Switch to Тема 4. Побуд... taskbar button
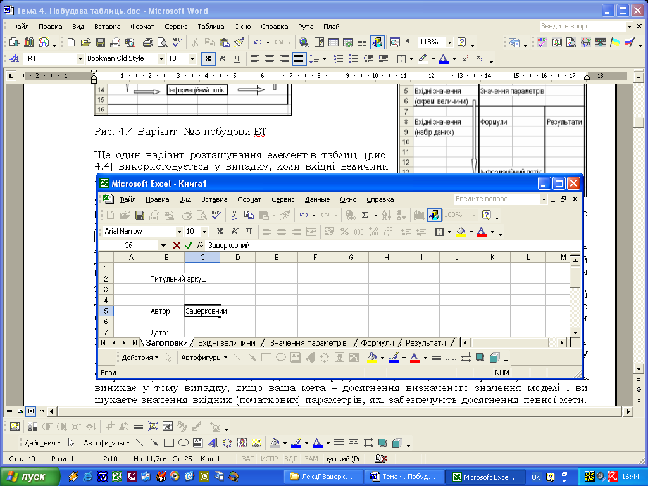The width and height of the screenshot is (648, 486). coord(404,477)
